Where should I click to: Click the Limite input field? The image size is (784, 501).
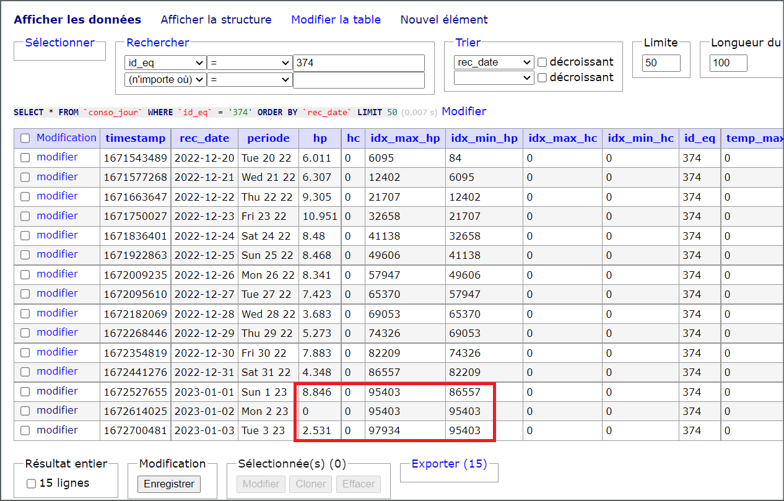click(661, 63)
